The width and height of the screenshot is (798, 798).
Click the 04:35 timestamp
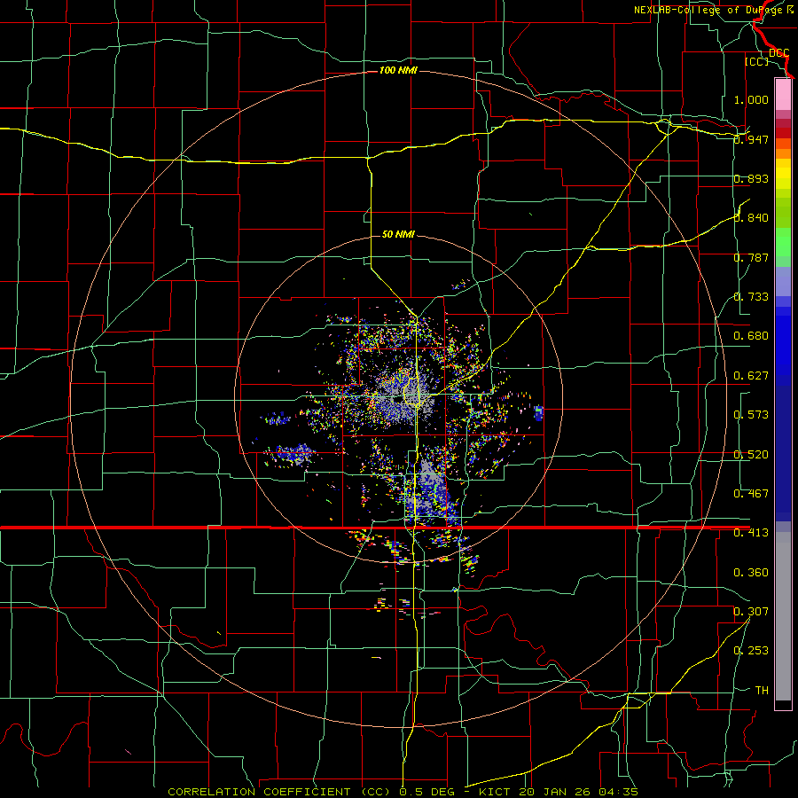619,792
